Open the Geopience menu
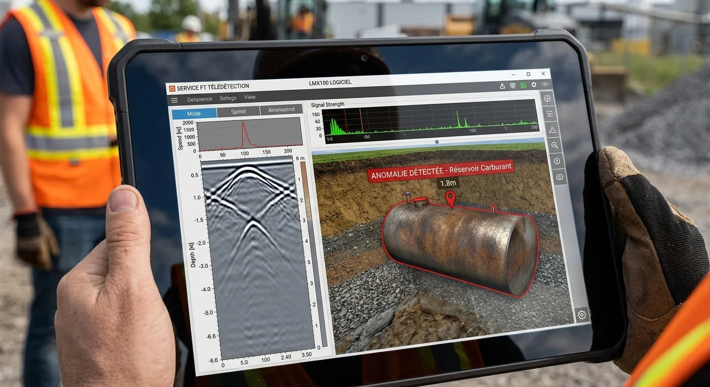The height and width of the screenshot is (387, 710). 200,99
